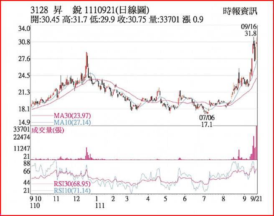Screen dimensions: 274x216
Task: Click the chart title '3128 昇銳 1110921(日線圖)'
Action: 90,10
